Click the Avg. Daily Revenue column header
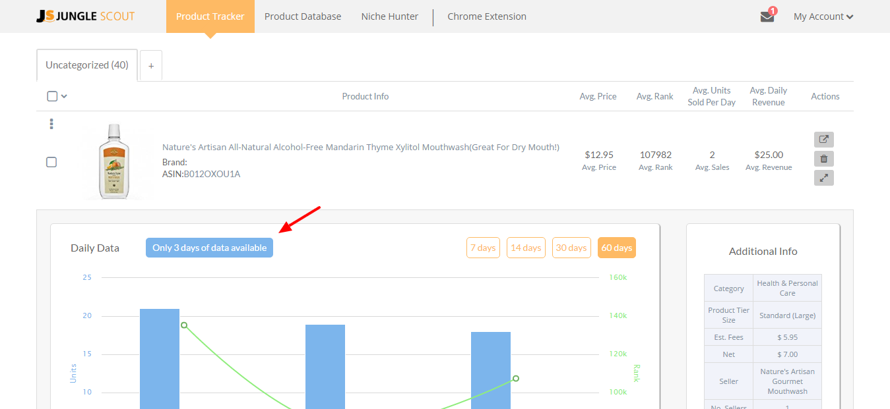This screenshot has width=890, height=409. coord(769,96)
